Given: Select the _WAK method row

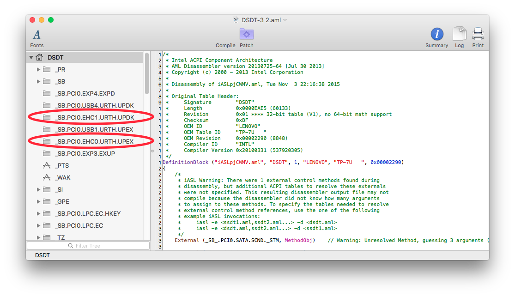Looking at the screenshot, I should tap(85, 177).
